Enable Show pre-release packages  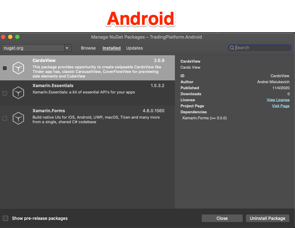(5, 218)
